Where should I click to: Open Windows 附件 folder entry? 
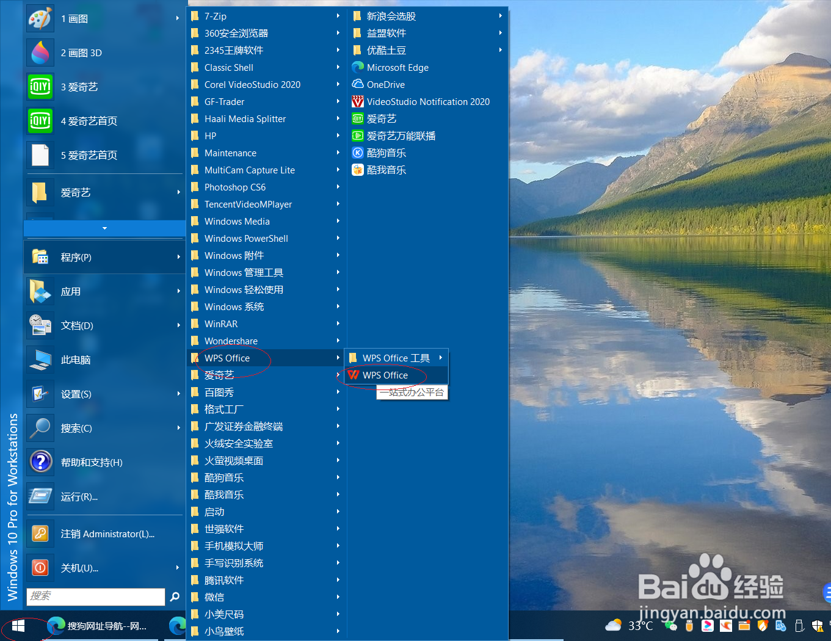pos(267,255)
